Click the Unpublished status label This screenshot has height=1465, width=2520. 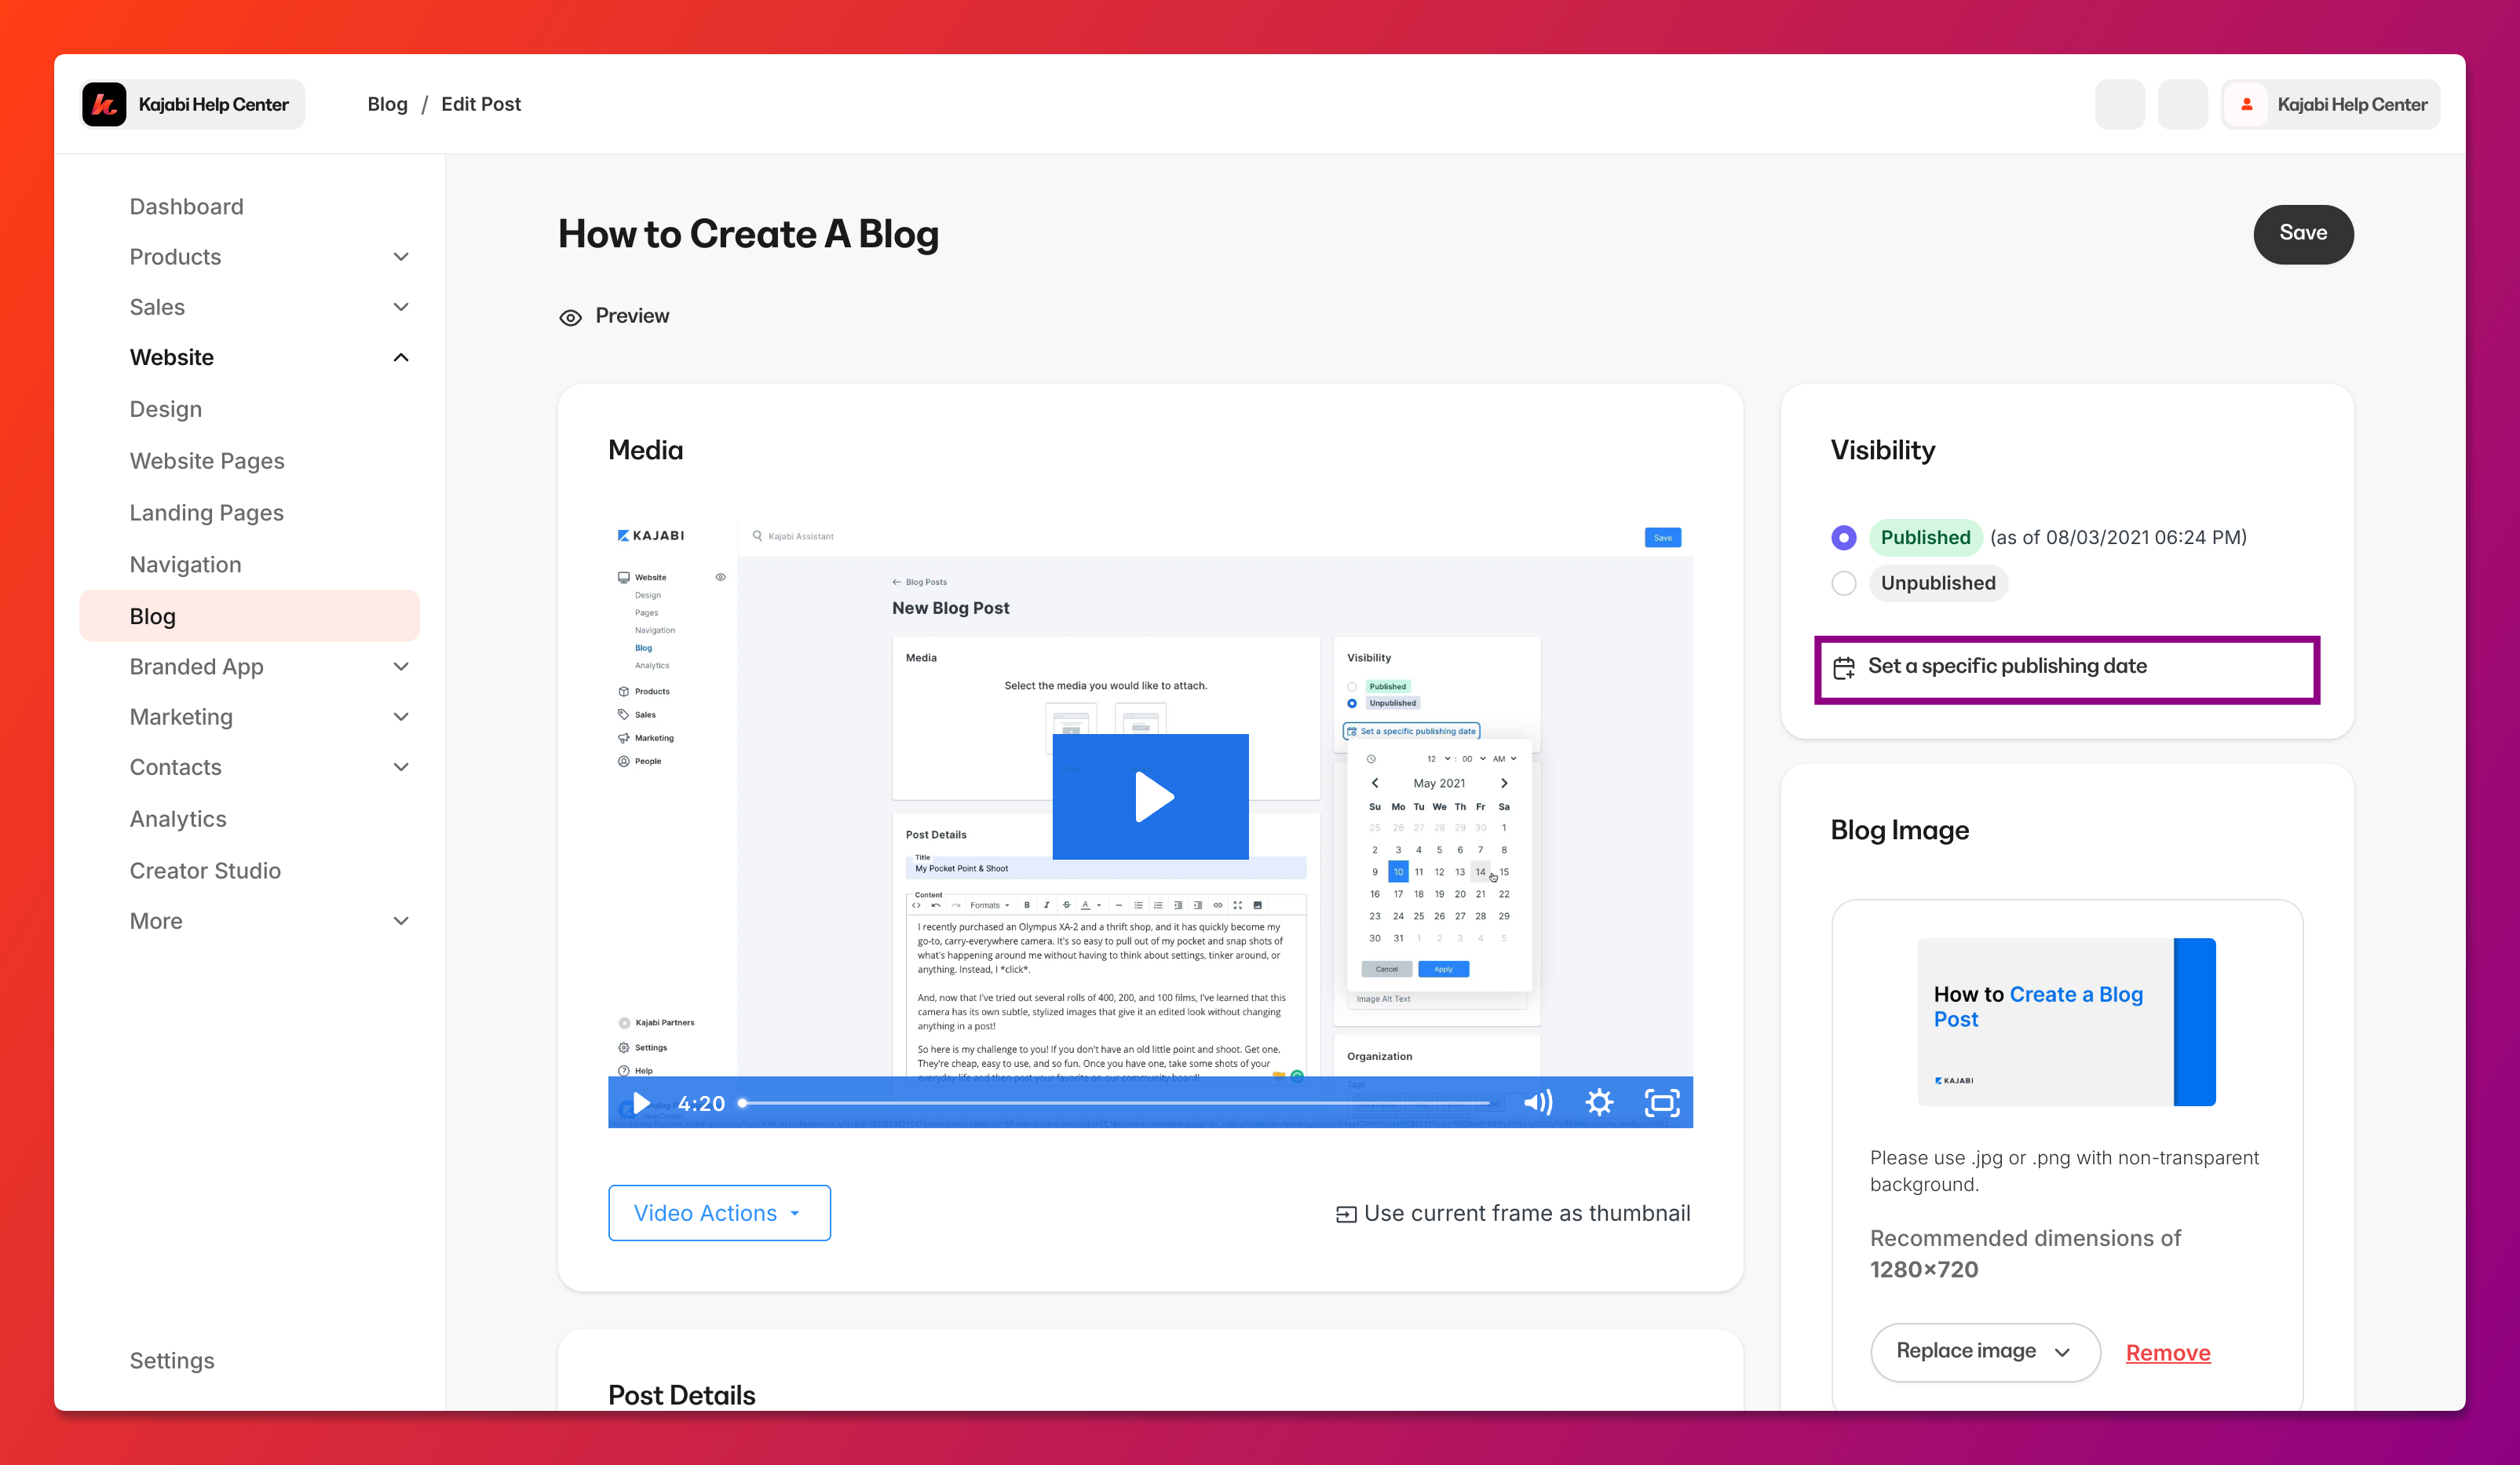coord(1938,583)
